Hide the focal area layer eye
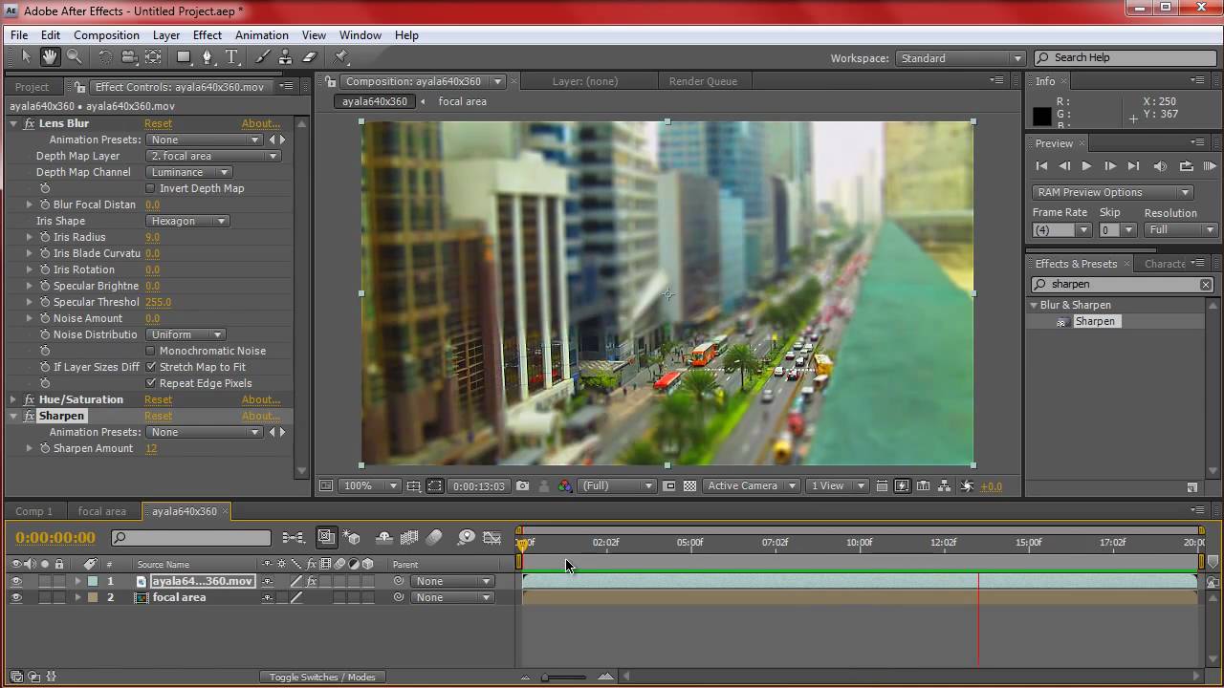 [16, 597]
